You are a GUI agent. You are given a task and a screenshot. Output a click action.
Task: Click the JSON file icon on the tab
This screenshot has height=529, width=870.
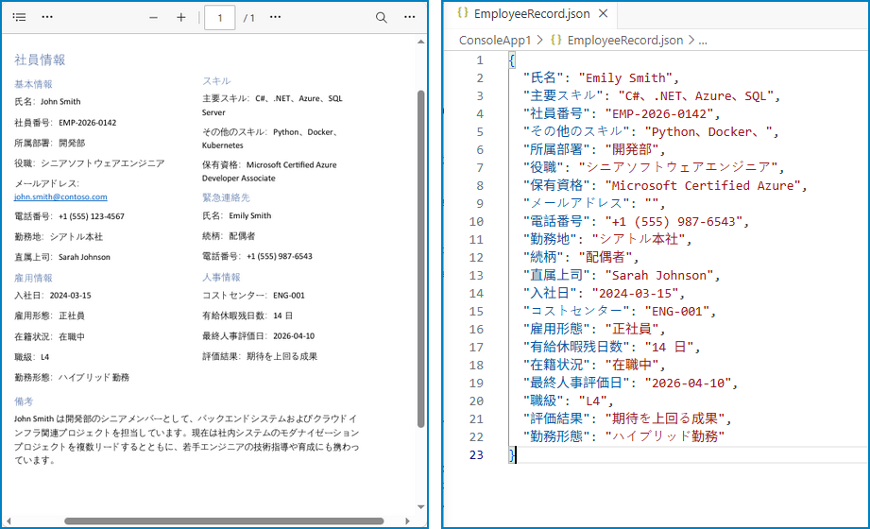(462, 13)
